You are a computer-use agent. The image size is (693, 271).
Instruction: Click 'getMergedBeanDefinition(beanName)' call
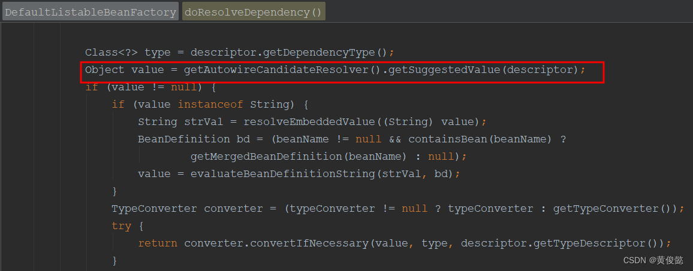(x=299, y=157)
